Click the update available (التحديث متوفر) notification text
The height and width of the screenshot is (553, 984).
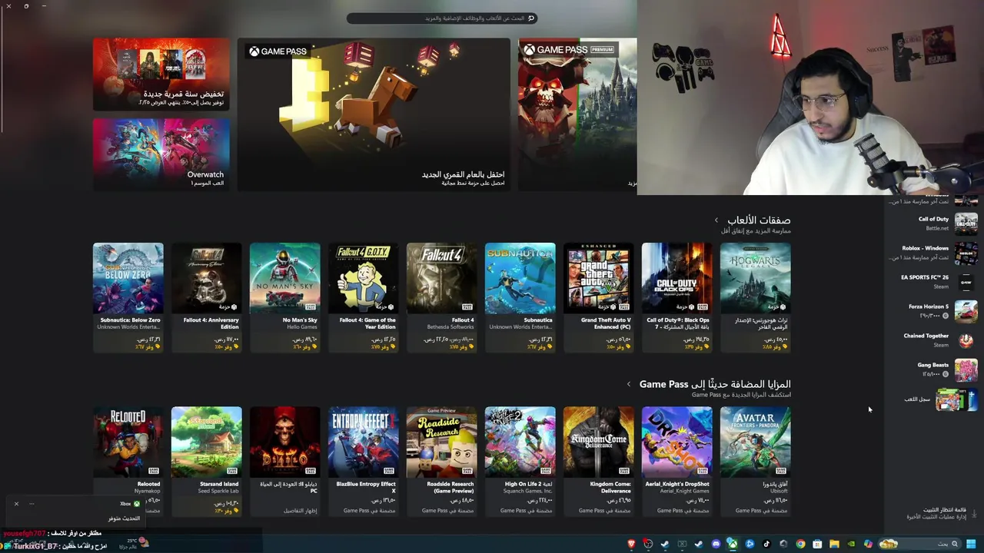(x=124, y=518)
